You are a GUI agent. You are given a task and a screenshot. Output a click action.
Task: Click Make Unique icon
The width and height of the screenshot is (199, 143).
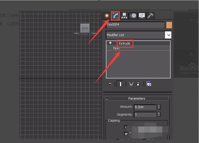(131, 84)
